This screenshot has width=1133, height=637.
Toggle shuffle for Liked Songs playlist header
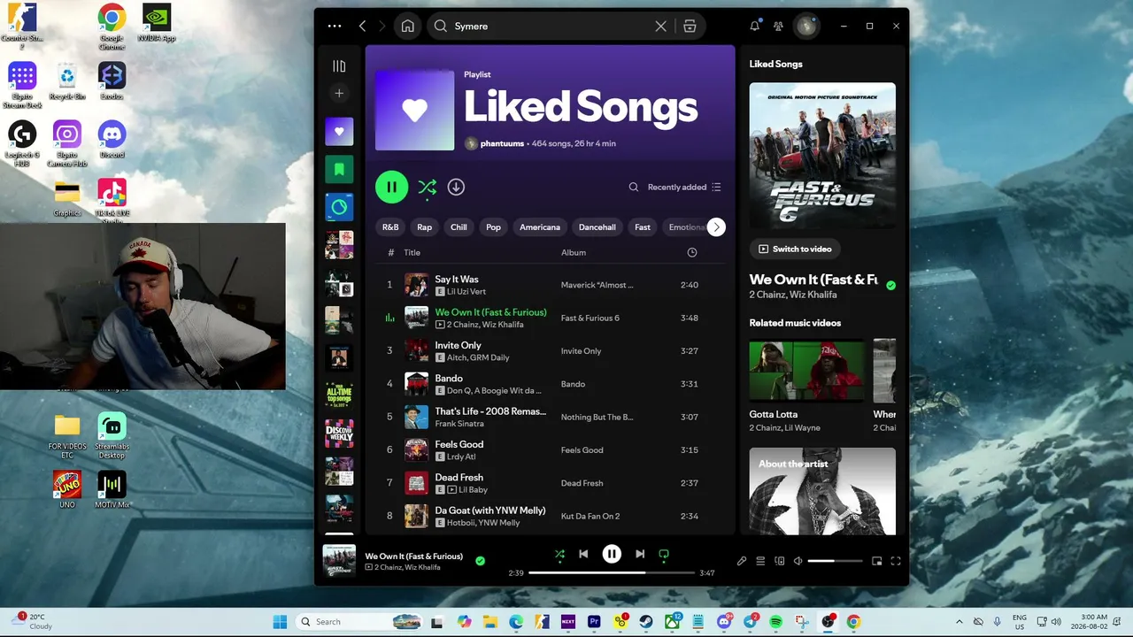[x=427, y=187]
